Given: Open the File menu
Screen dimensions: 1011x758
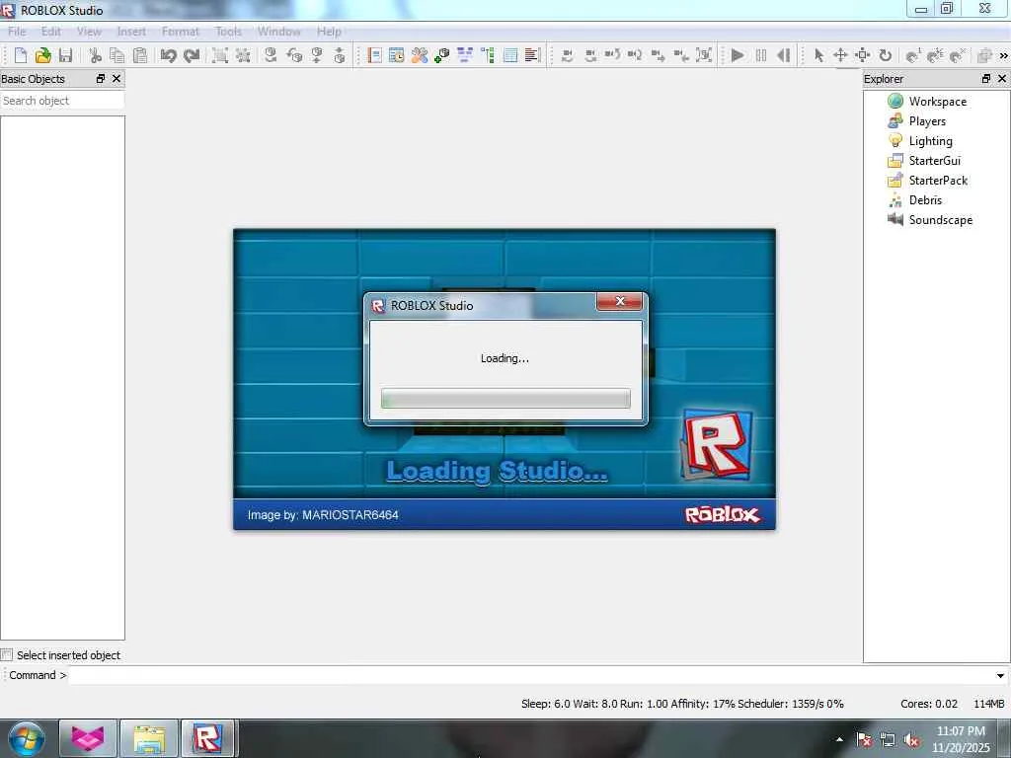Looking at the screenshot, I should coord(17,31).
